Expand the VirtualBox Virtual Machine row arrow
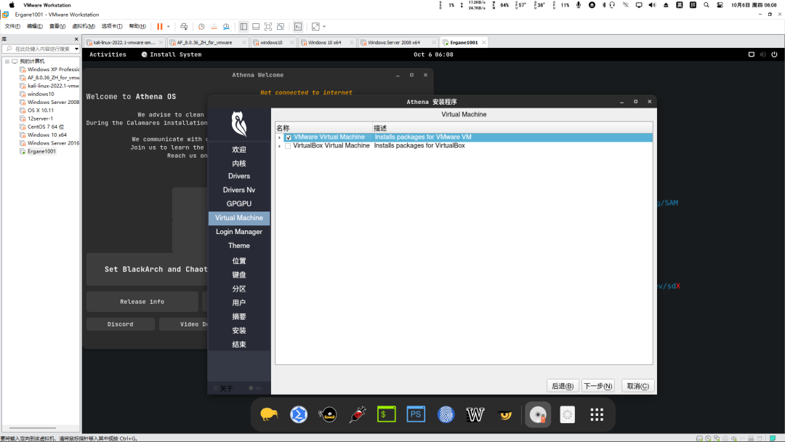This screenshot has height=442, width=785. 279,146
